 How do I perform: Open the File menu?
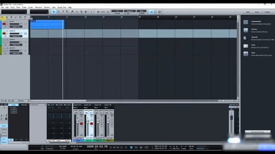(2, 7)
